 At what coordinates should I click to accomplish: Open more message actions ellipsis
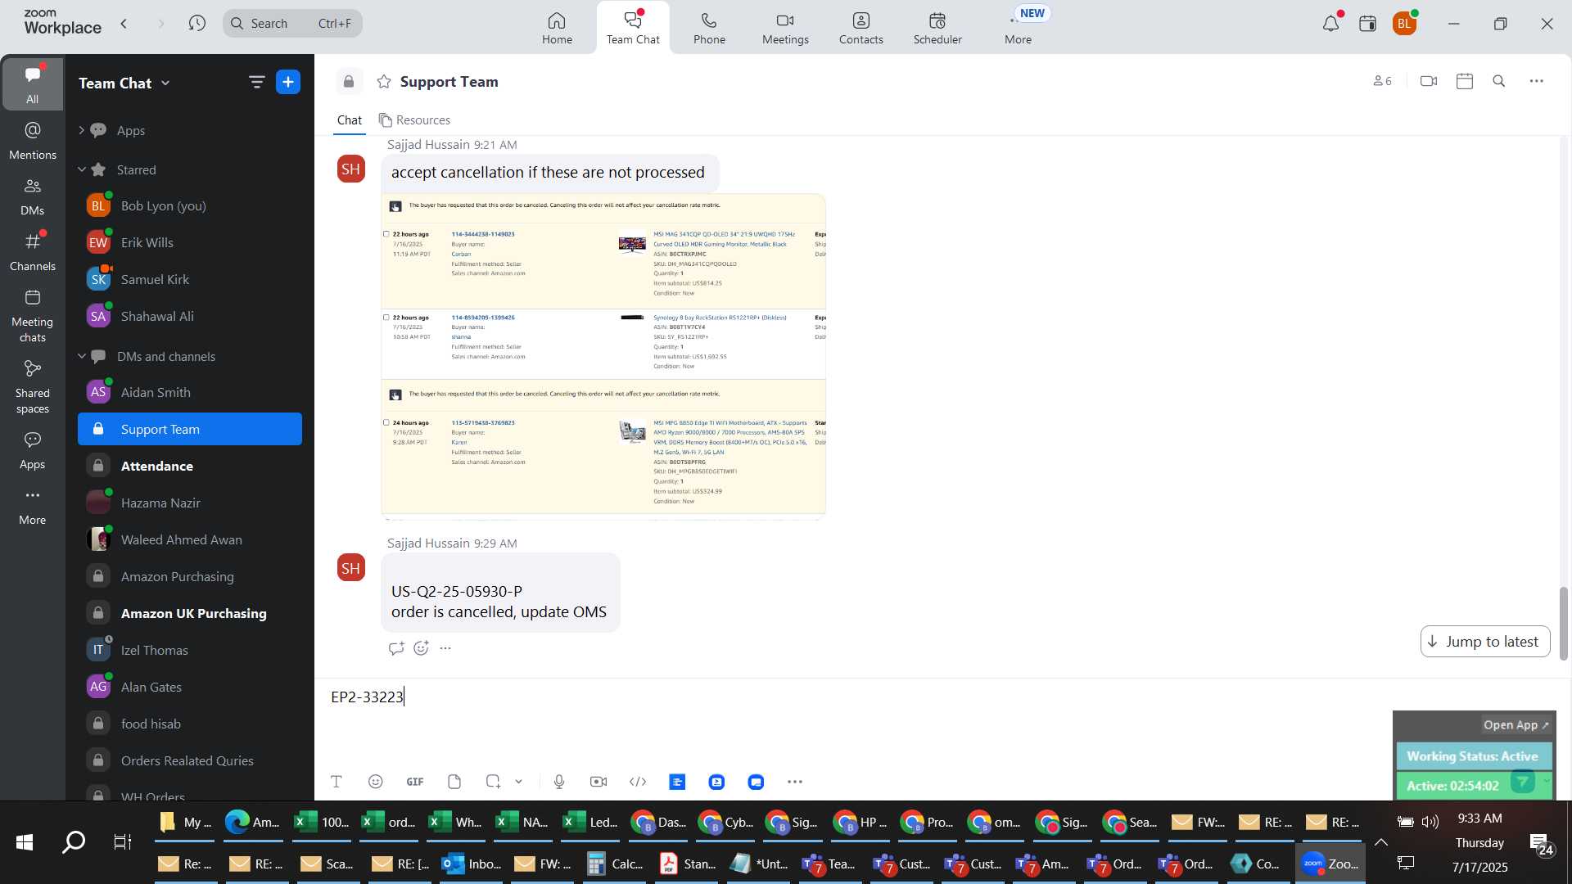(445, 648)
